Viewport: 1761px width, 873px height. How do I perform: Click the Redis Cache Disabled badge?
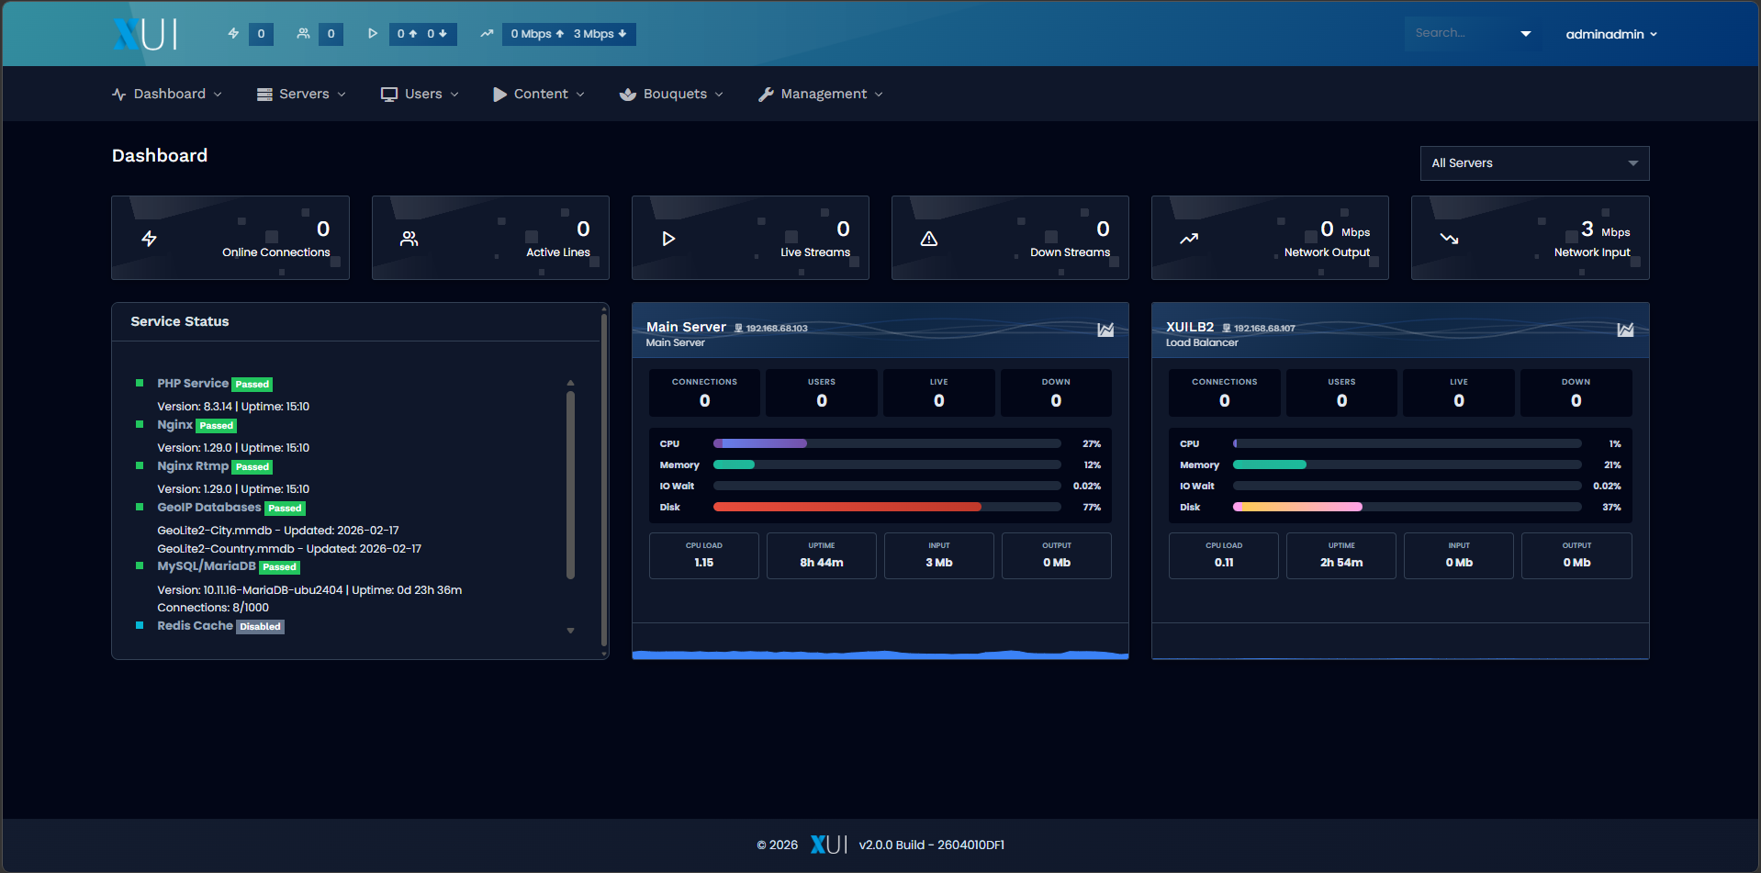click(x=261, y=627)
